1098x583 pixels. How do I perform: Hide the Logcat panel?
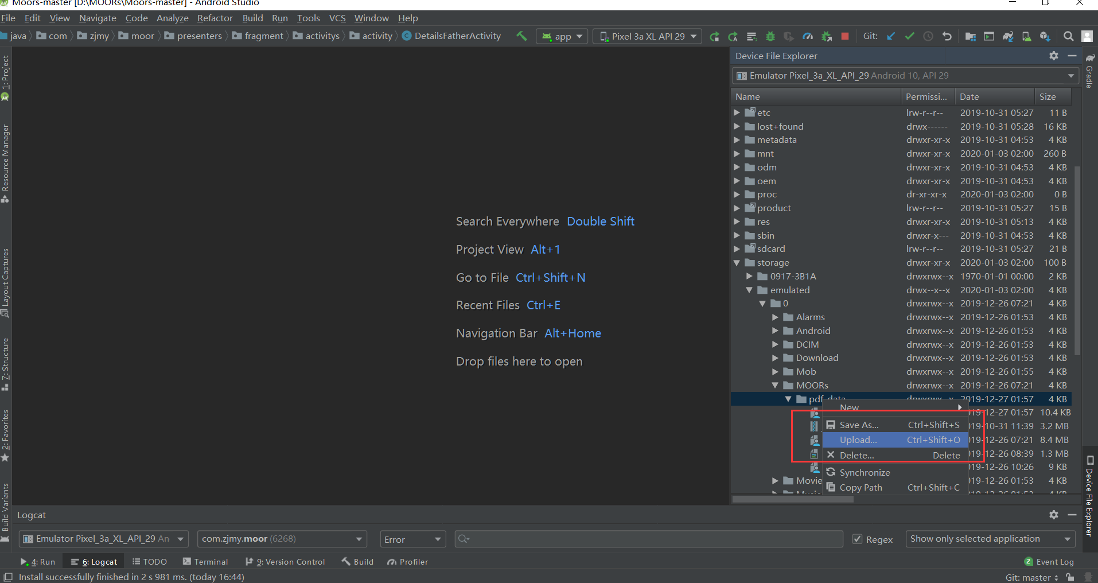(x=1072, y=515)
